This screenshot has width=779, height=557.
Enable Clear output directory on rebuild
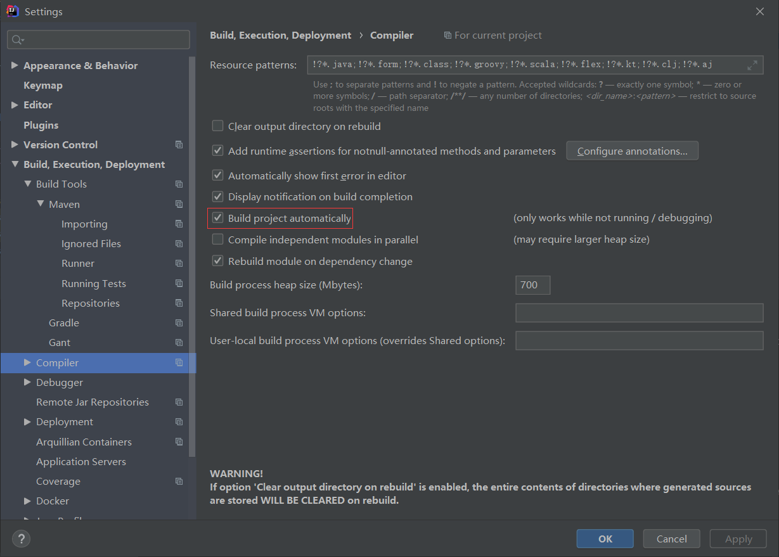[x=217, y=126]
